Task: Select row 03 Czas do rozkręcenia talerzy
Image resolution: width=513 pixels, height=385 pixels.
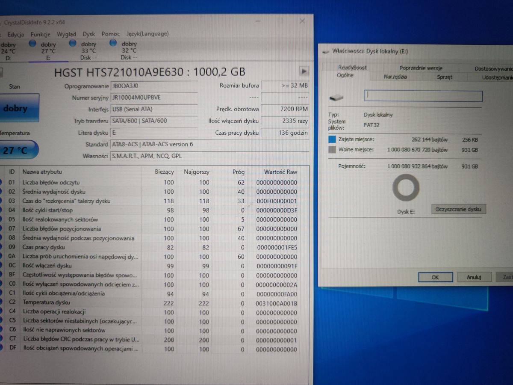Action: (153, 201)
